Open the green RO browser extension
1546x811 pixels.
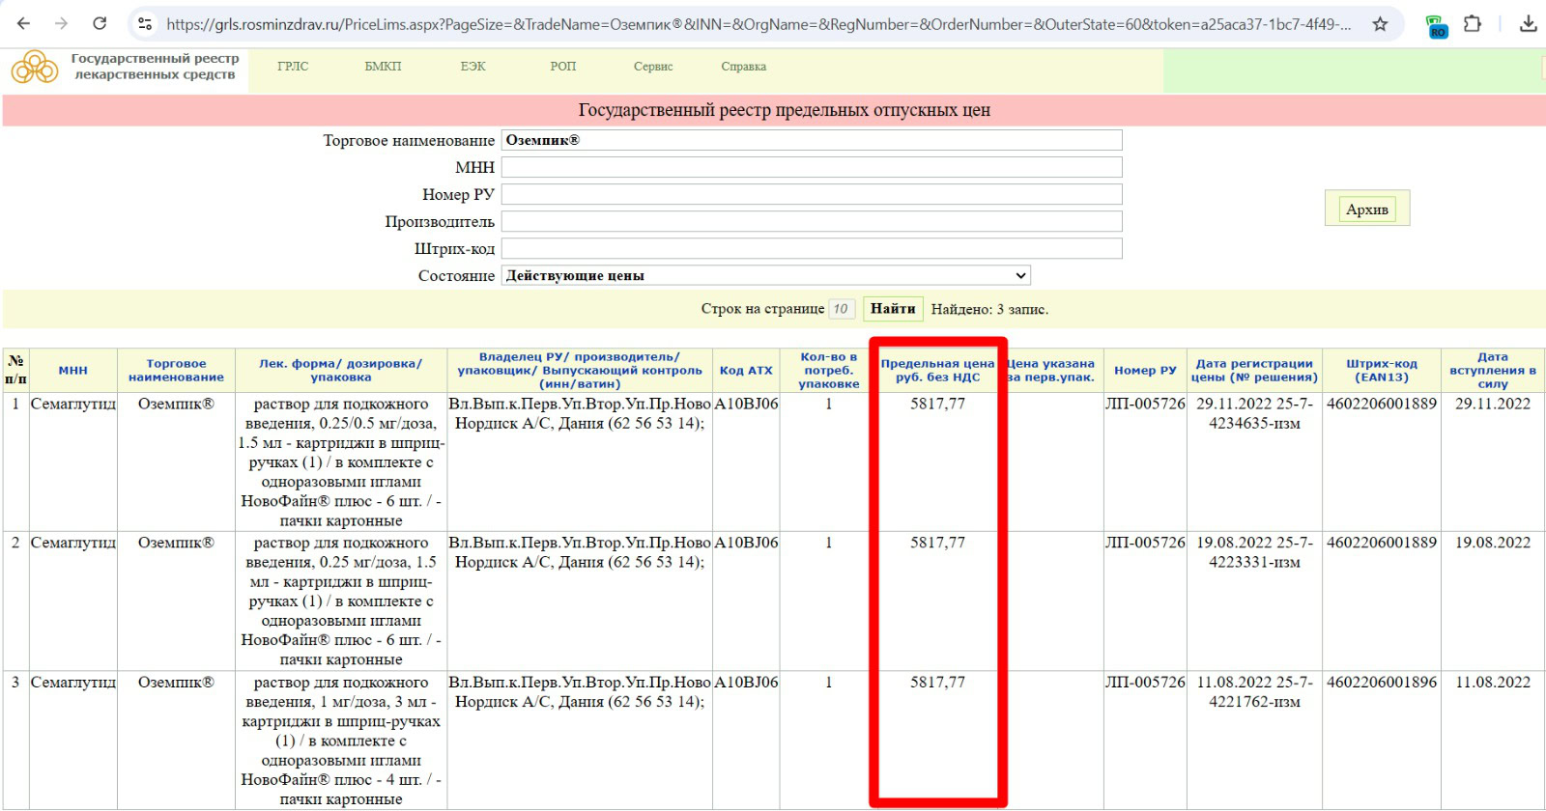tap(1437, 25)
